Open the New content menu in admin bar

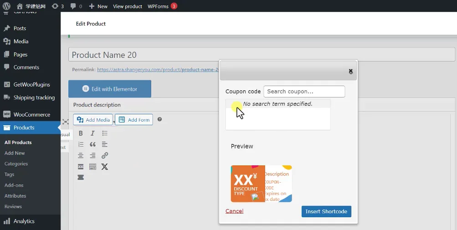pyautogui.click(x=98, y=6)
